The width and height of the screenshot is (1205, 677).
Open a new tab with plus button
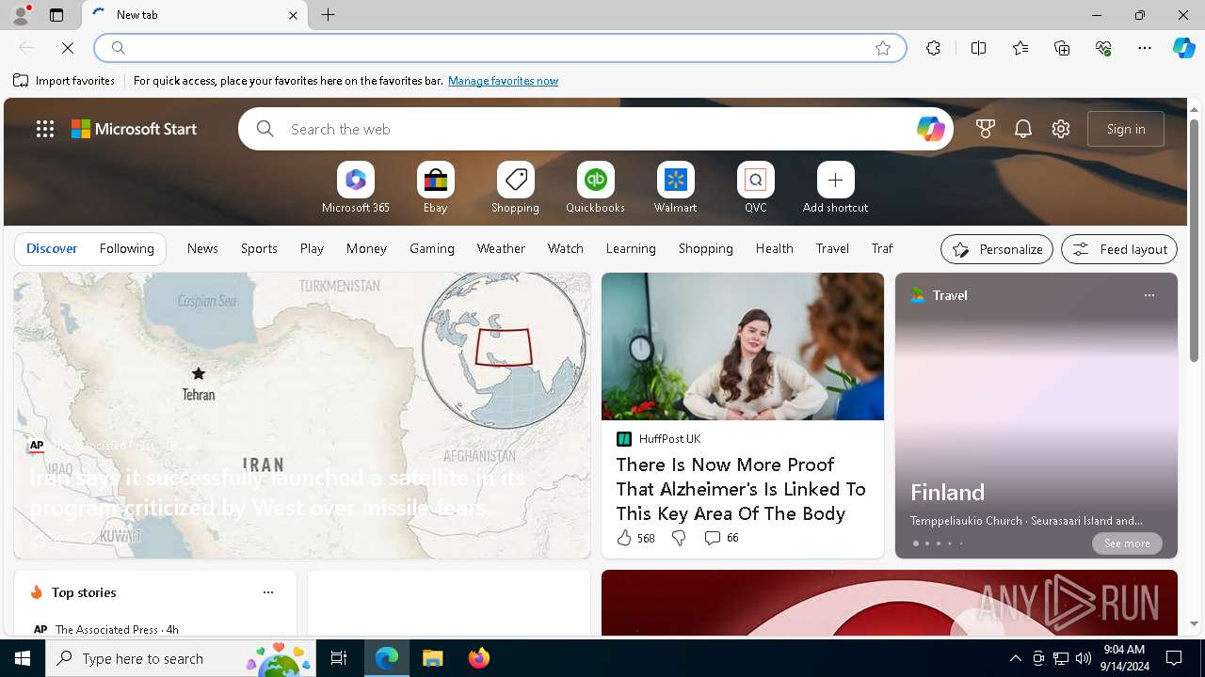[x=329, y=15]
